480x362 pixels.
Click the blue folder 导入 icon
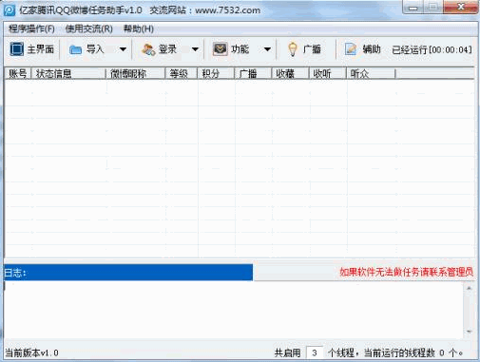click(x=75, y=49)
